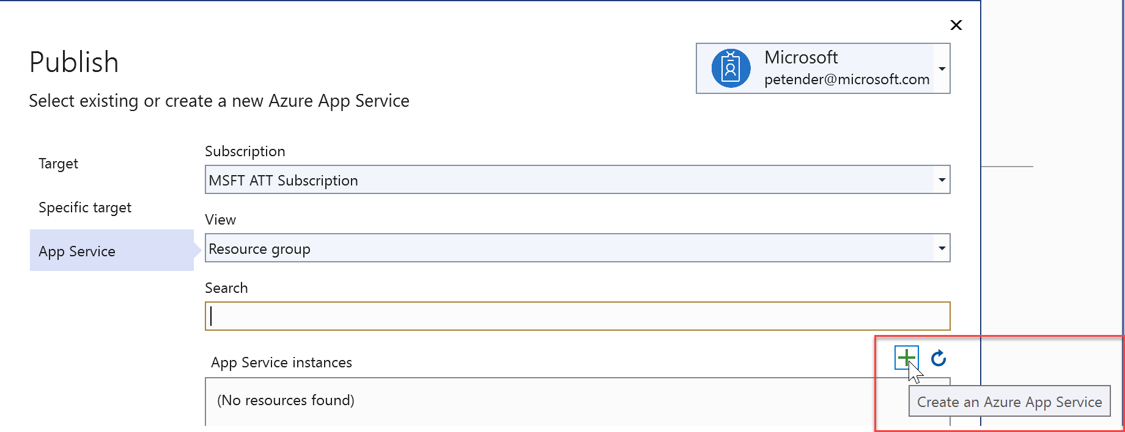Click the Subscription field label
Viewport: 1125px width, 432px height.
pyautogui.click(x=245, y=151)
